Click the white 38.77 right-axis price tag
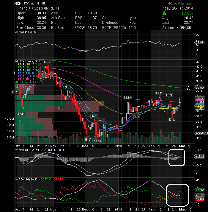The width and height of the screenshot is (208, 212). 200,98
